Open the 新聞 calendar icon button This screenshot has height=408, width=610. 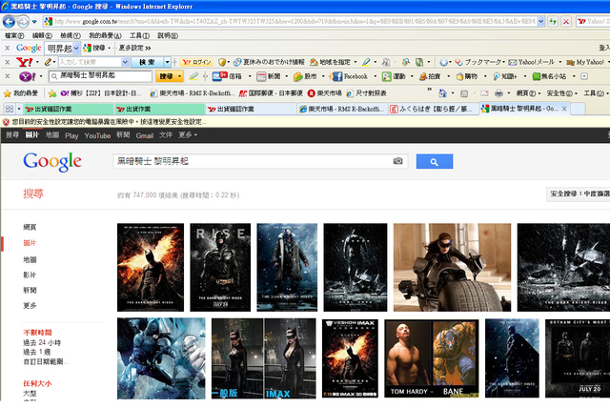click(x=269, y=76)
